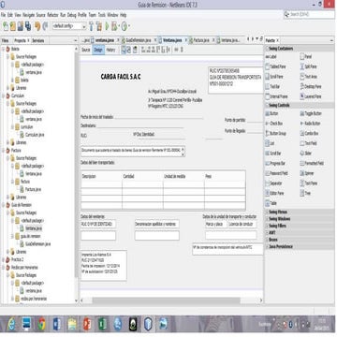Switch to the Files tab
337x337 pixels.
(x=5, y=40)
